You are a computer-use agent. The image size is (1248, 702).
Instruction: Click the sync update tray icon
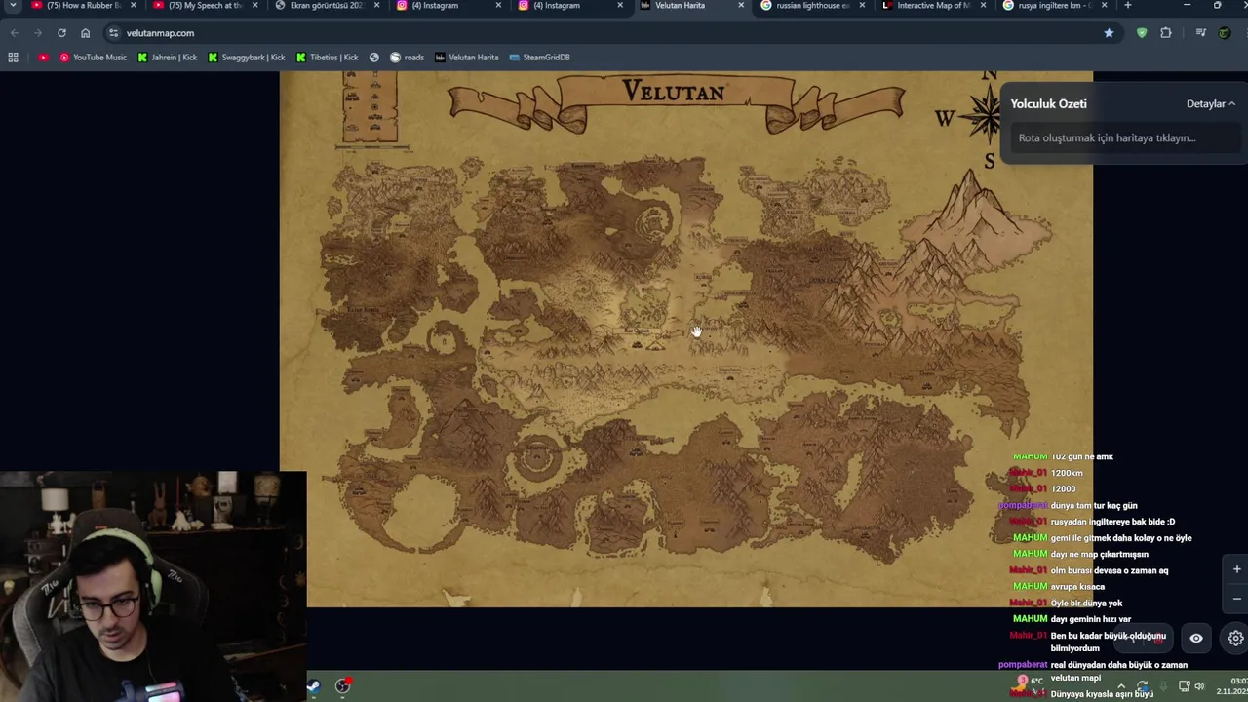tap(1143, 686)
